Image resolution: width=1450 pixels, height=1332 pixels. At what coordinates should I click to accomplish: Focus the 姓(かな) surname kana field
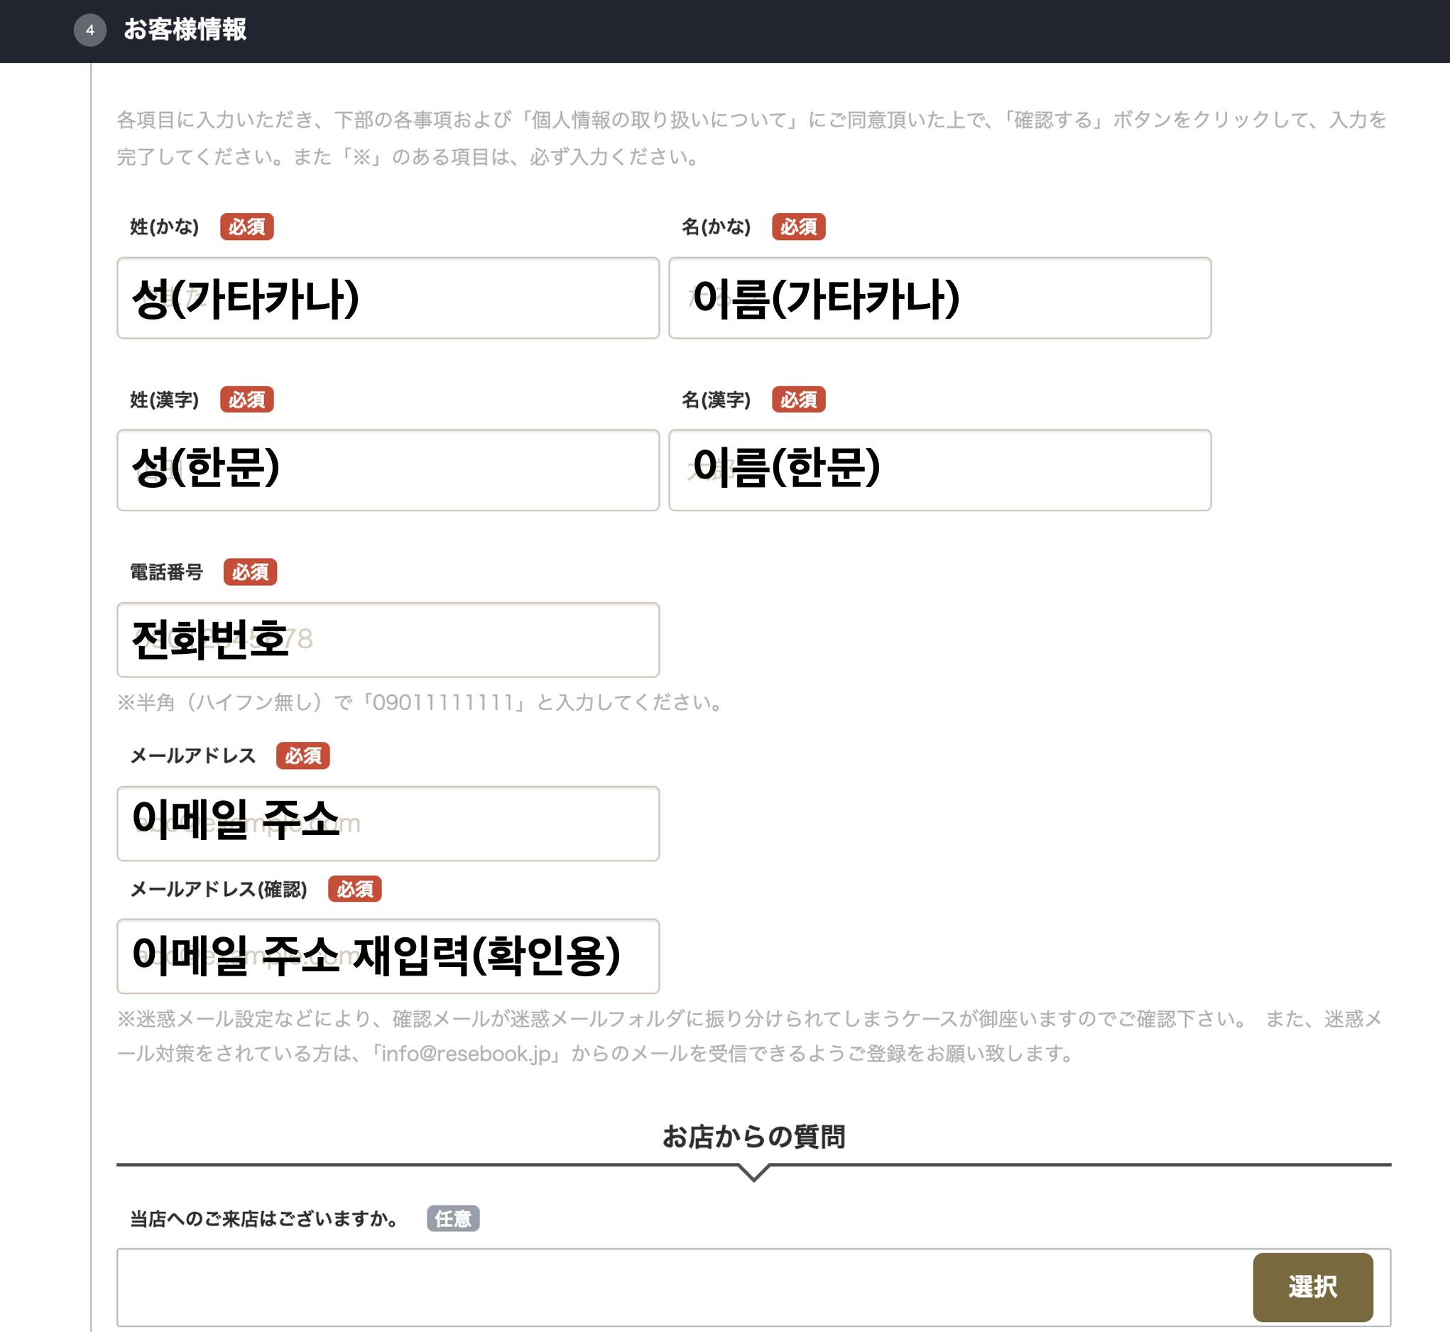pos(388,298)
